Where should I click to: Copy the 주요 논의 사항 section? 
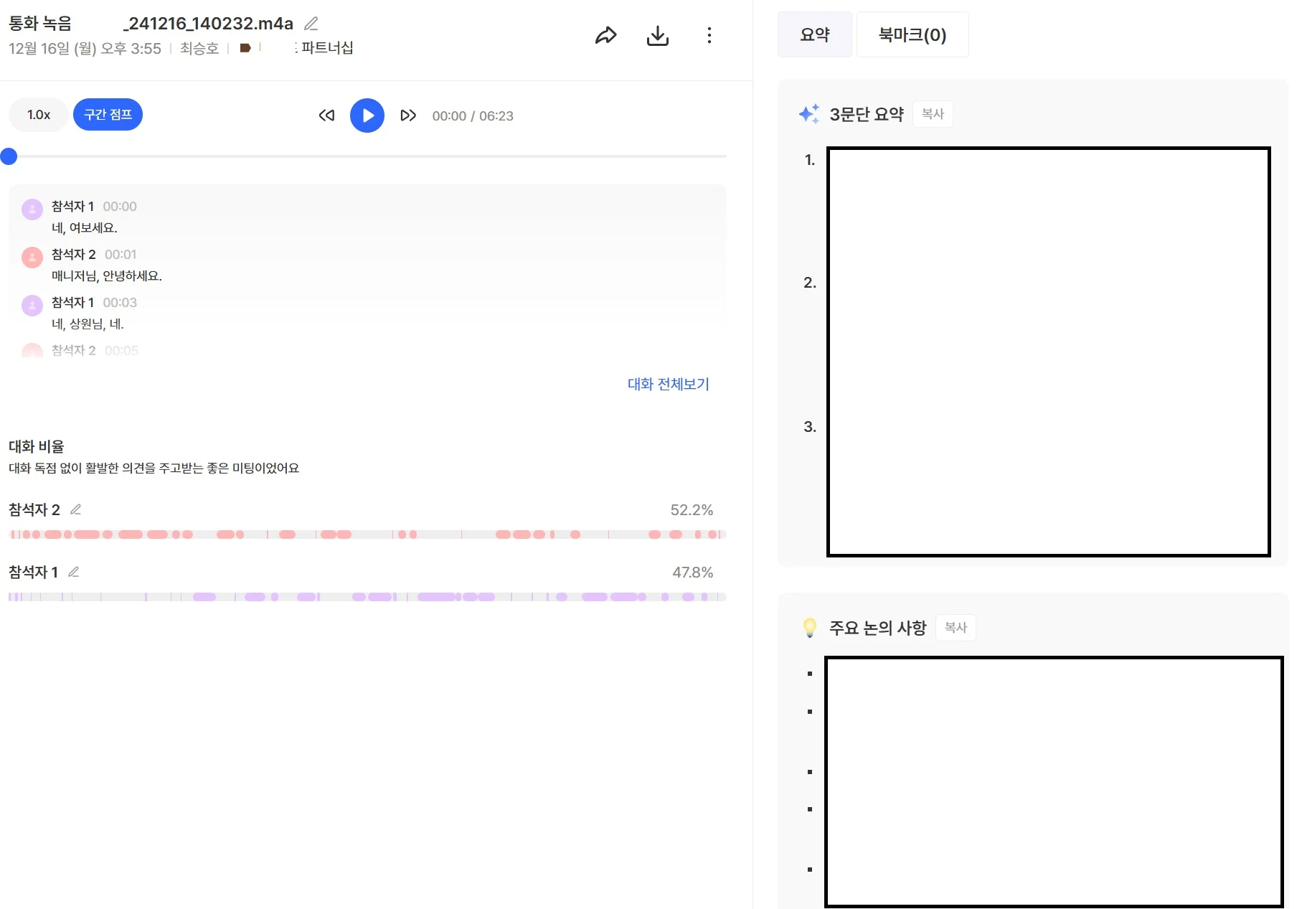955,627
